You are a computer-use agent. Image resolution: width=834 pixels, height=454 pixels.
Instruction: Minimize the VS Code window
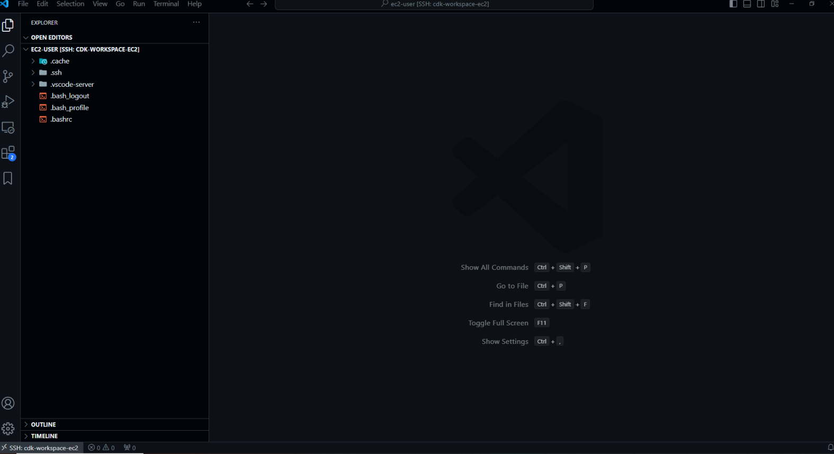pos(792,4)
